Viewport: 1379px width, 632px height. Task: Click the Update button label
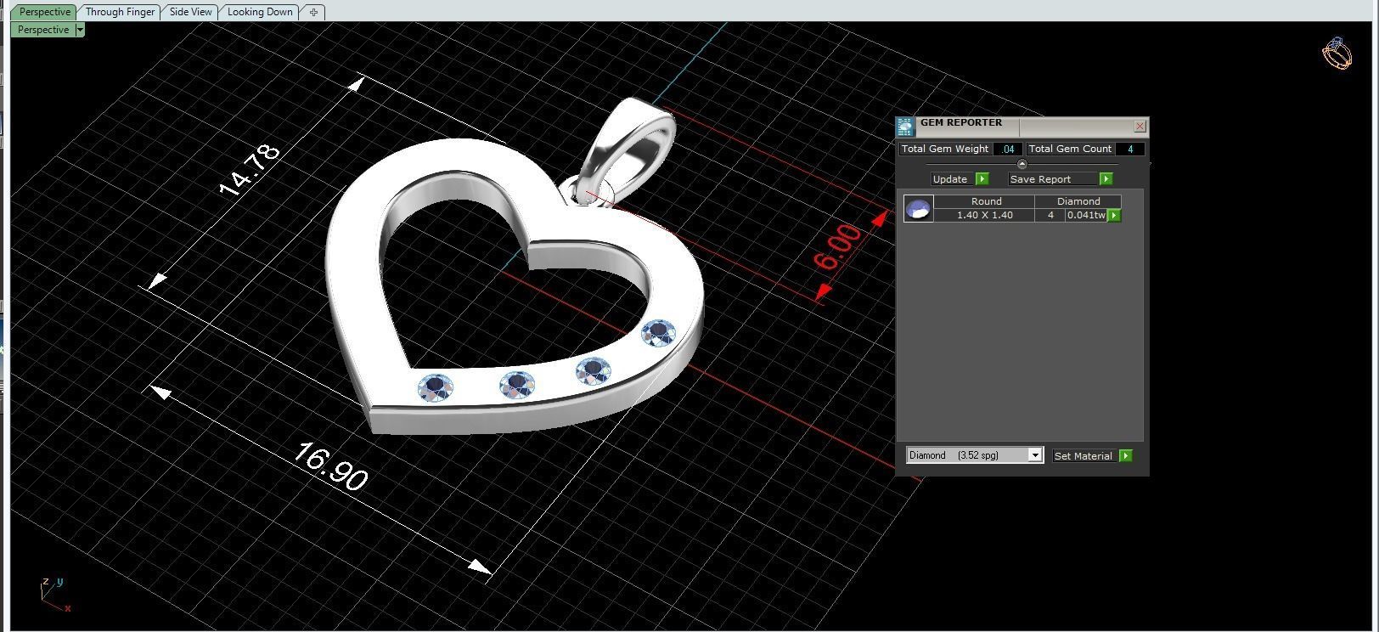coord(950,179)
